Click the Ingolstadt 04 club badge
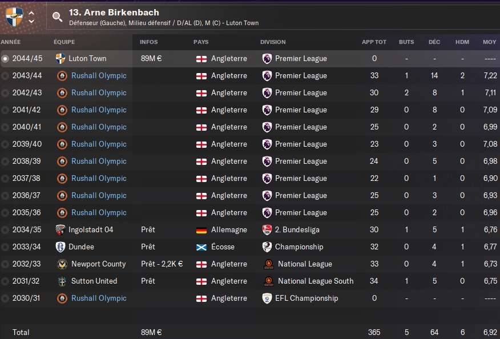 (61, 229)
